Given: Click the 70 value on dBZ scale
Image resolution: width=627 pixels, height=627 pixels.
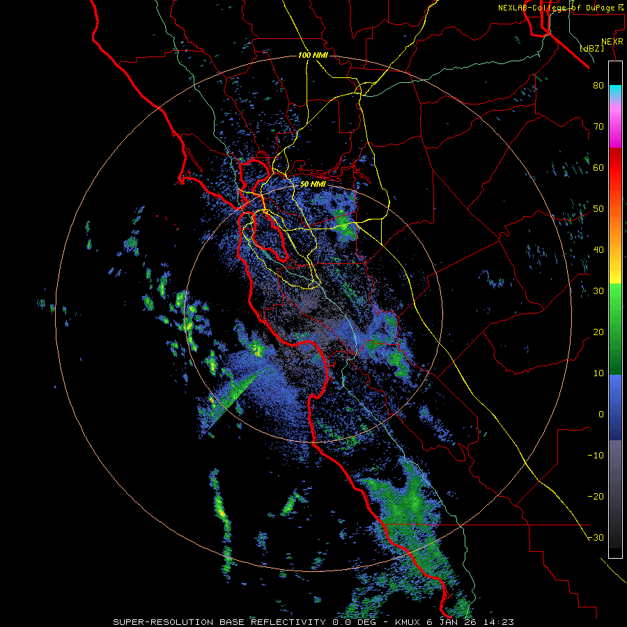Looking at the screenshot, I should click(x=598, y=126).
